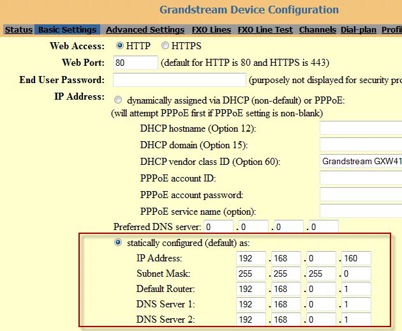Click the 'Grandstream Device Configuration' heading
Viewport: 402px width, 331px height.
[x=249, y=10]
